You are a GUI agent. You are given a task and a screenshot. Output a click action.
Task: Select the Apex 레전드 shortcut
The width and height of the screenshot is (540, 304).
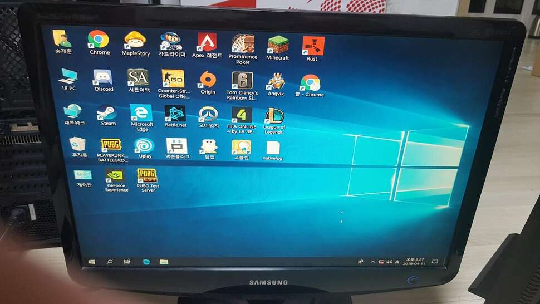[x=207, y=45]
